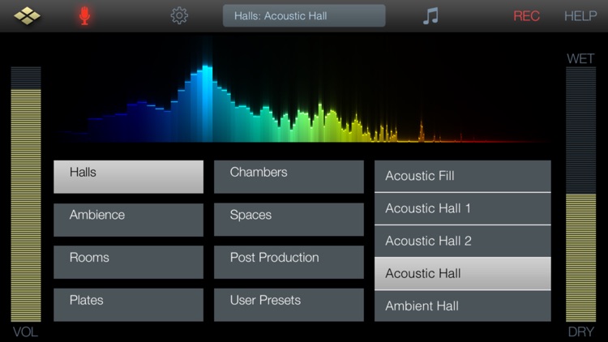Image resolution: width=608 pixels, height=342 pixels.
Task: Open settings with the gear icon
Action: point(179,16)
